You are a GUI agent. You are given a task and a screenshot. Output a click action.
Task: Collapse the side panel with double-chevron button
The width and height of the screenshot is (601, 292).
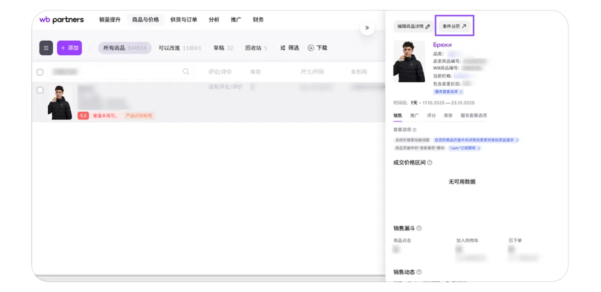367,28
